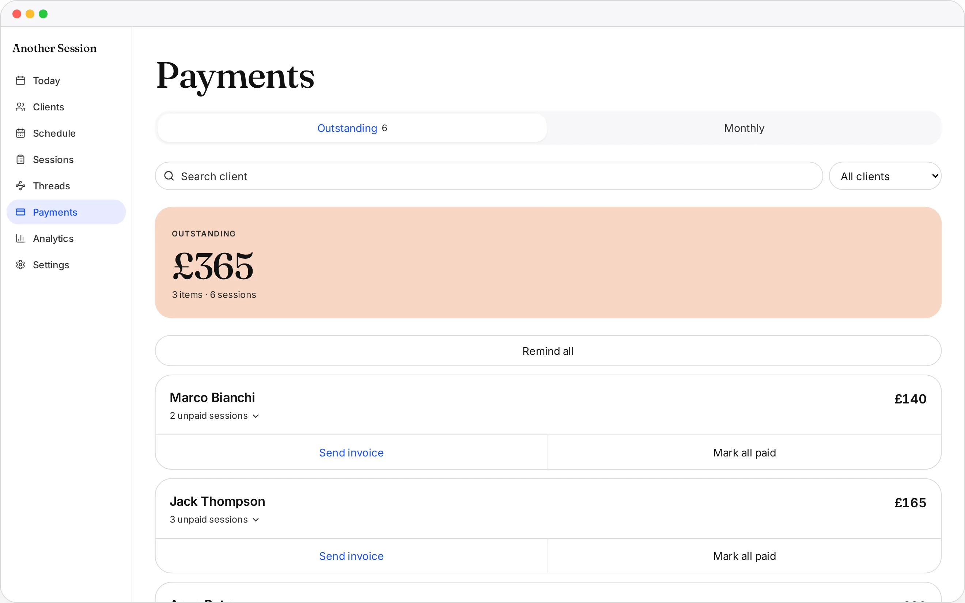Screen dimensions: 965x603
Task: Click the Another Session logo text
Action: (54, 48)
